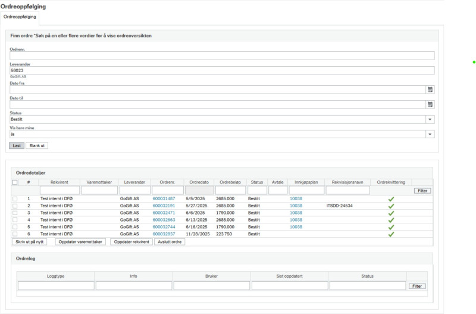Click Avslutt ordre button
This screenshot has width=476, height=314.
(x=170, y=242)
